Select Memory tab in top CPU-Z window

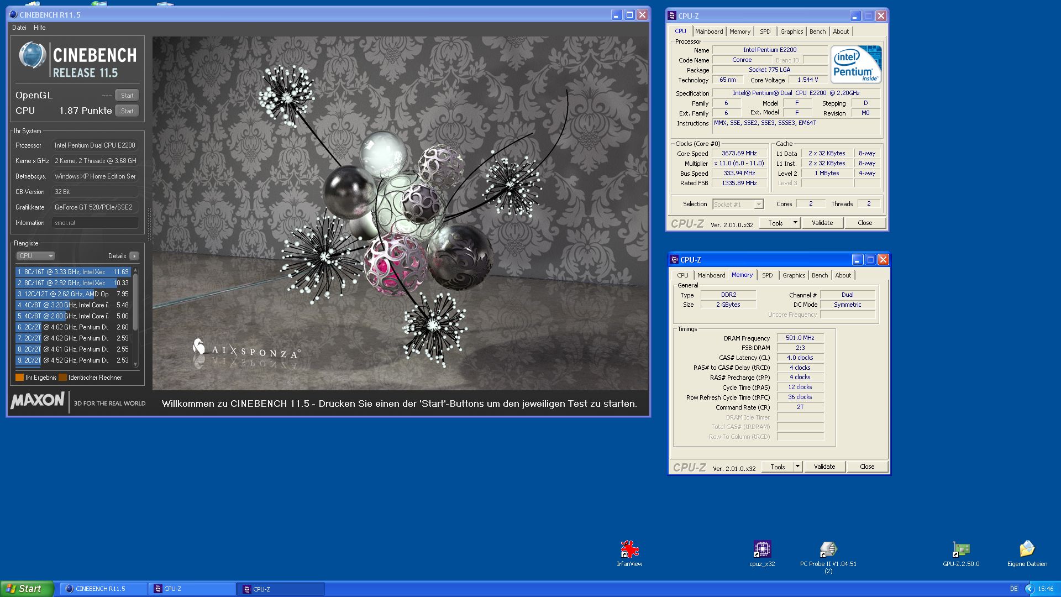[740, 32]
